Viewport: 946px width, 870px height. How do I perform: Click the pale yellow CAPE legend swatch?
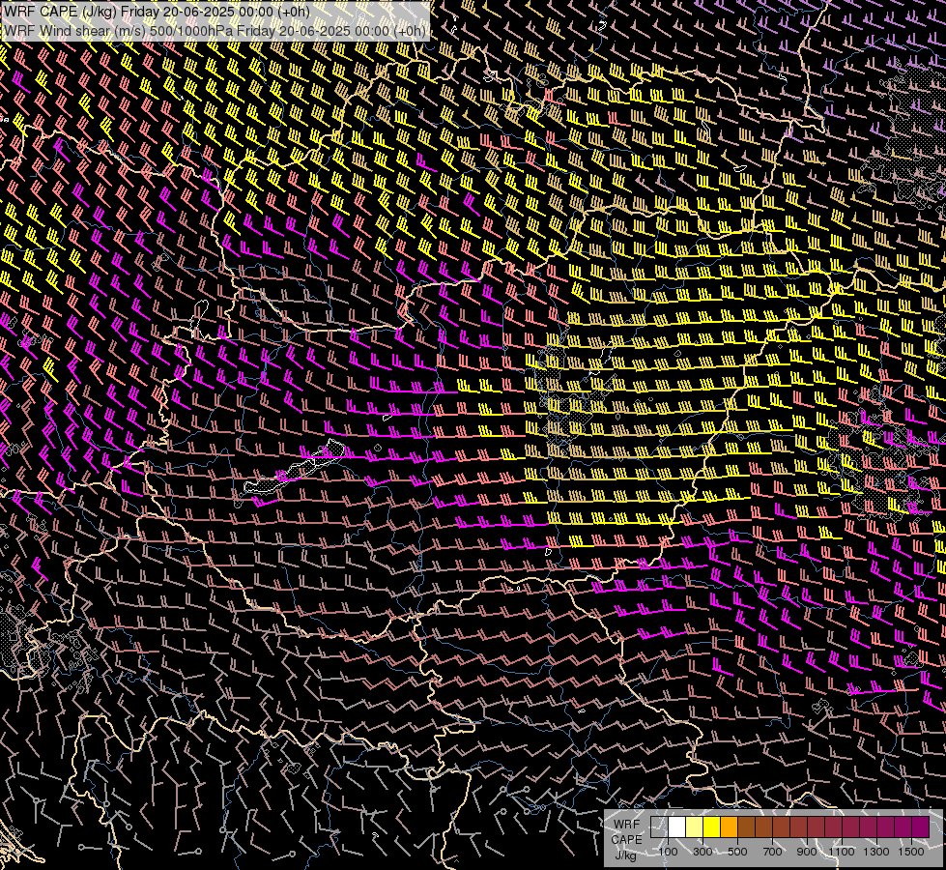tap(695, 827)
